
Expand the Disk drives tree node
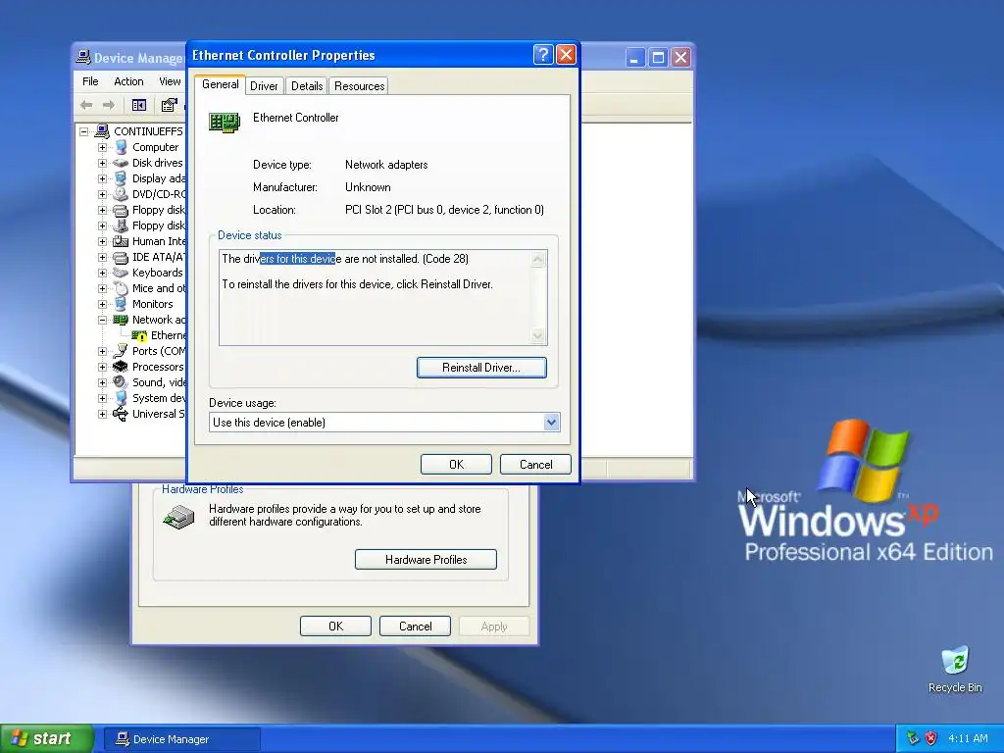(x=102, y=163)
